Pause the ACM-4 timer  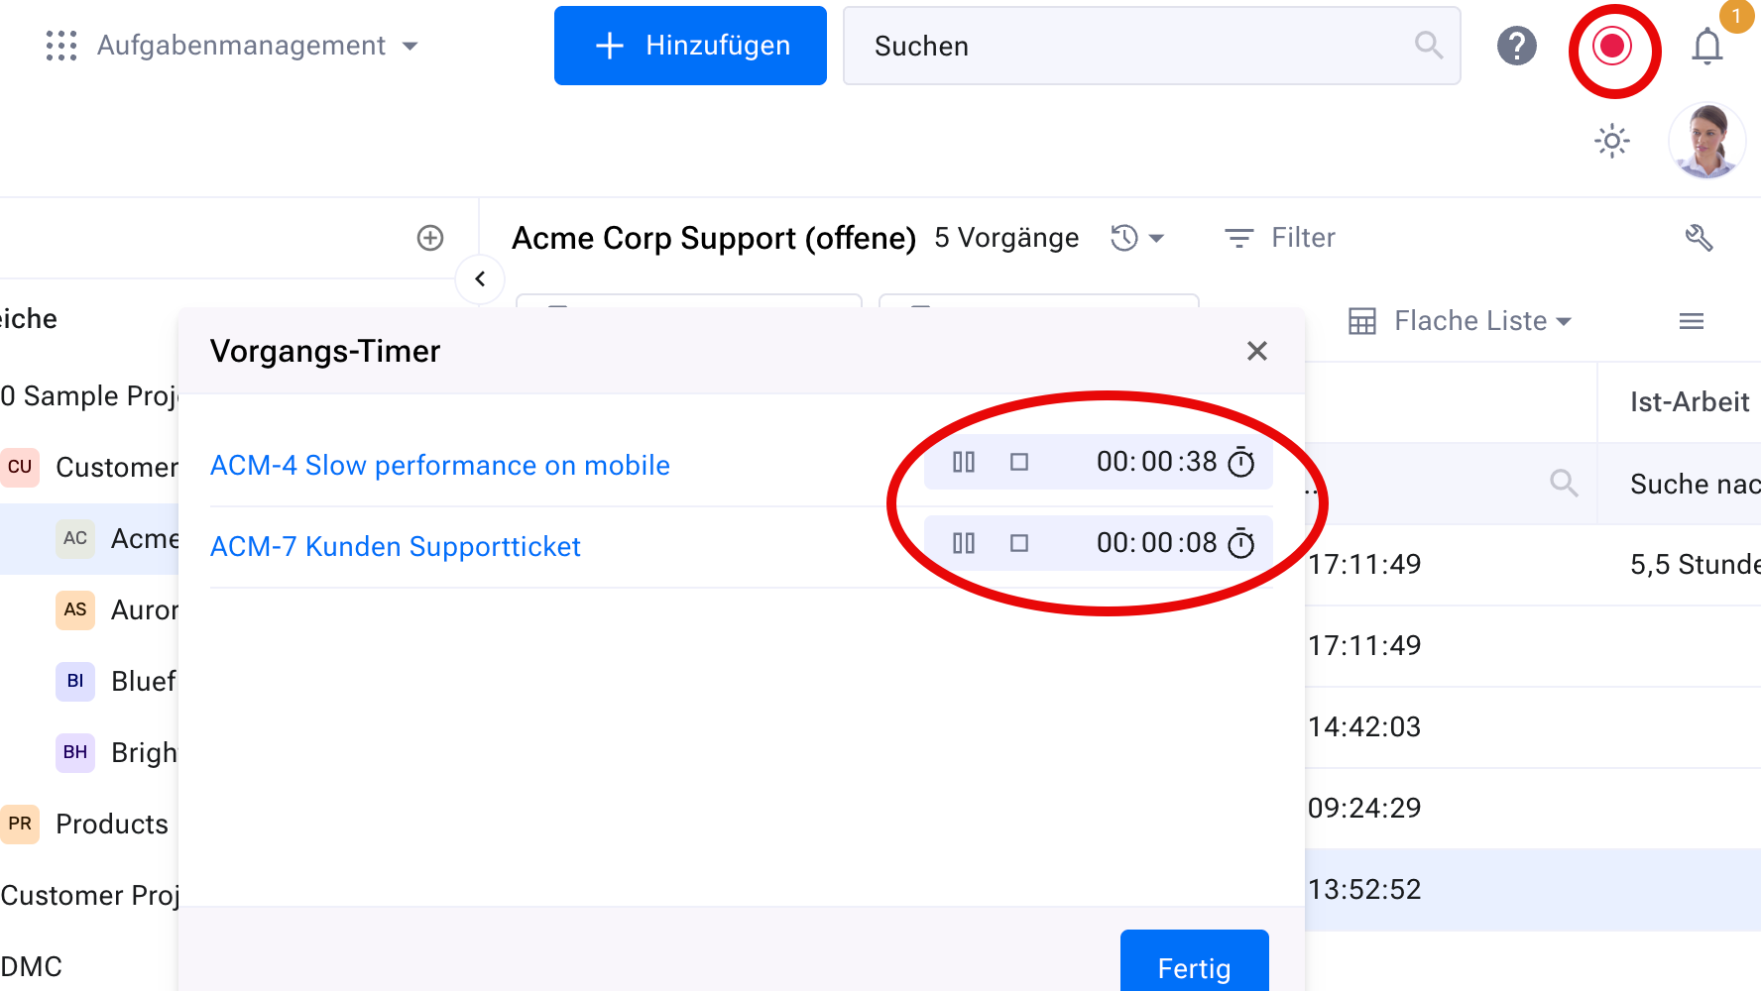coord(963,461)
